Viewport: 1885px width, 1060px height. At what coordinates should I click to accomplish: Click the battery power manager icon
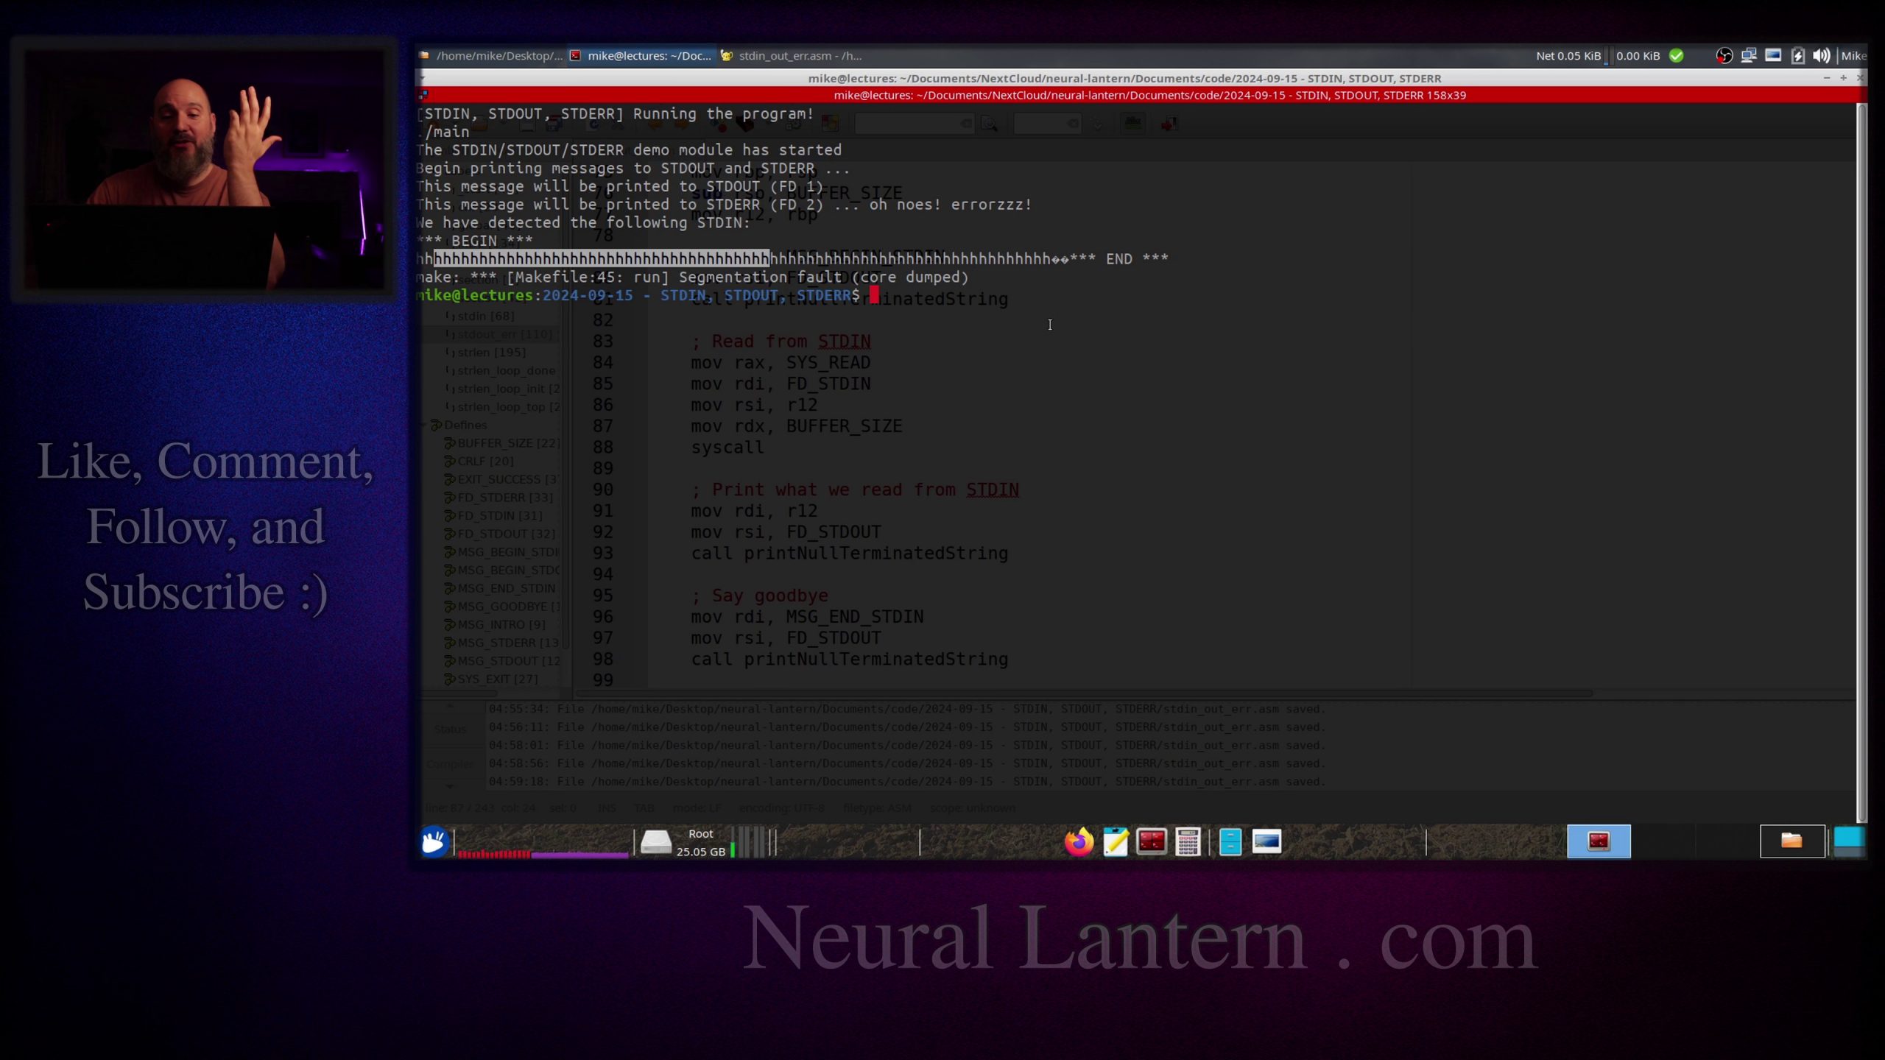1797,56
